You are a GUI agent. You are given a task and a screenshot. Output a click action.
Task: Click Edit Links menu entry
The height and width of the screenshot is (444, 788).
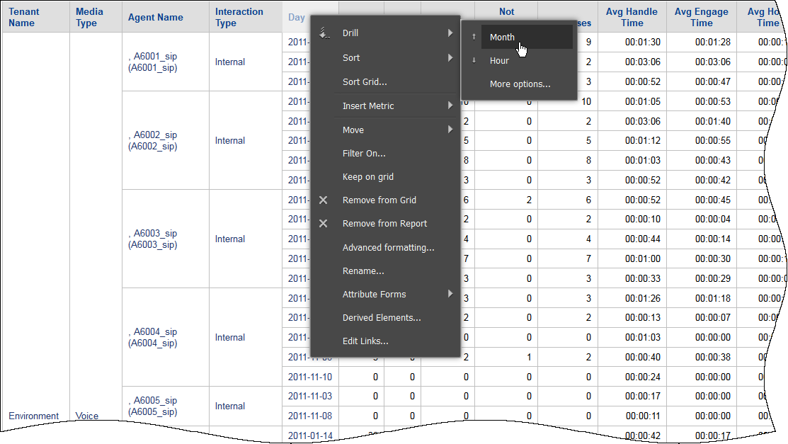(365, 341)
